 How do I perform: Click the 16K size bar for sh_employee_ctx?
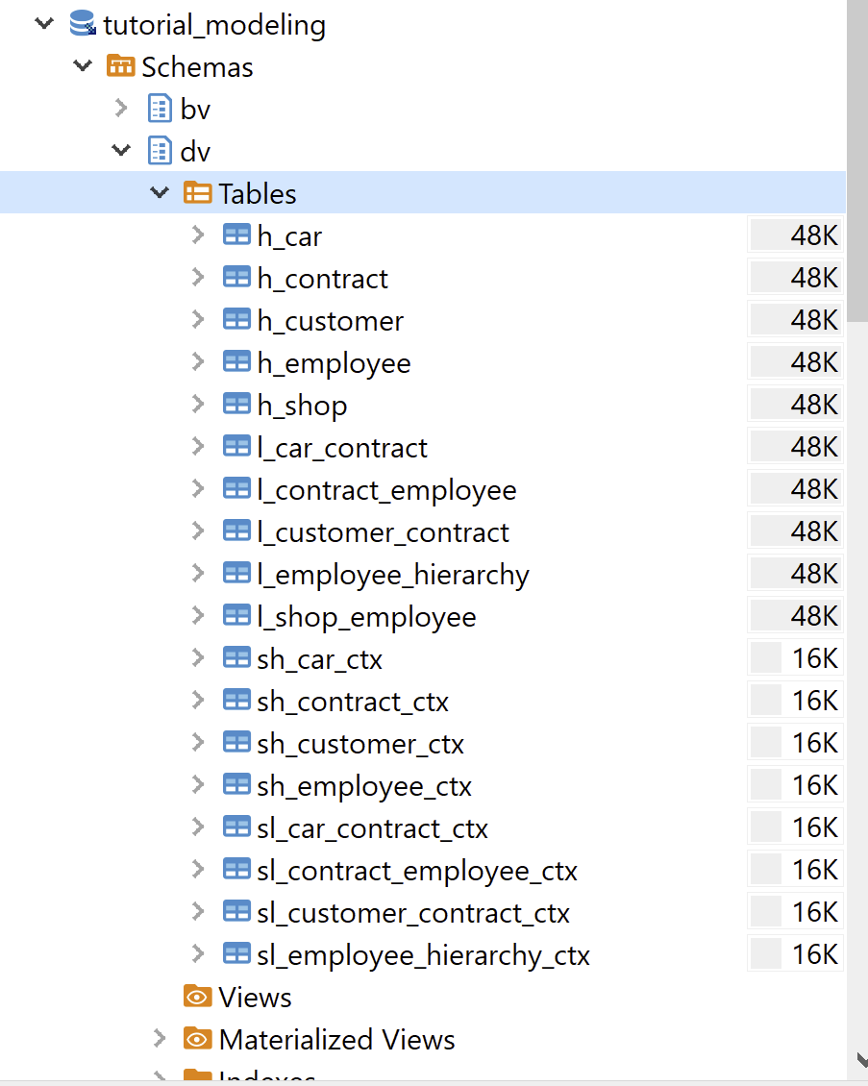(795, 785)
